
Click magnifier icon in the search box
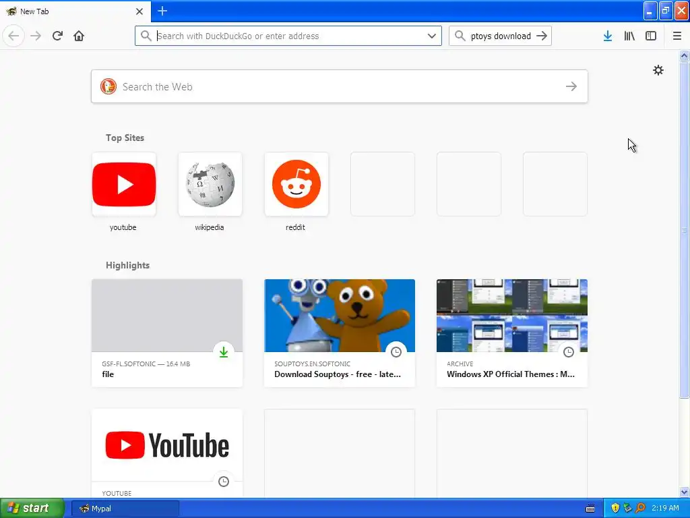(460, 36)
